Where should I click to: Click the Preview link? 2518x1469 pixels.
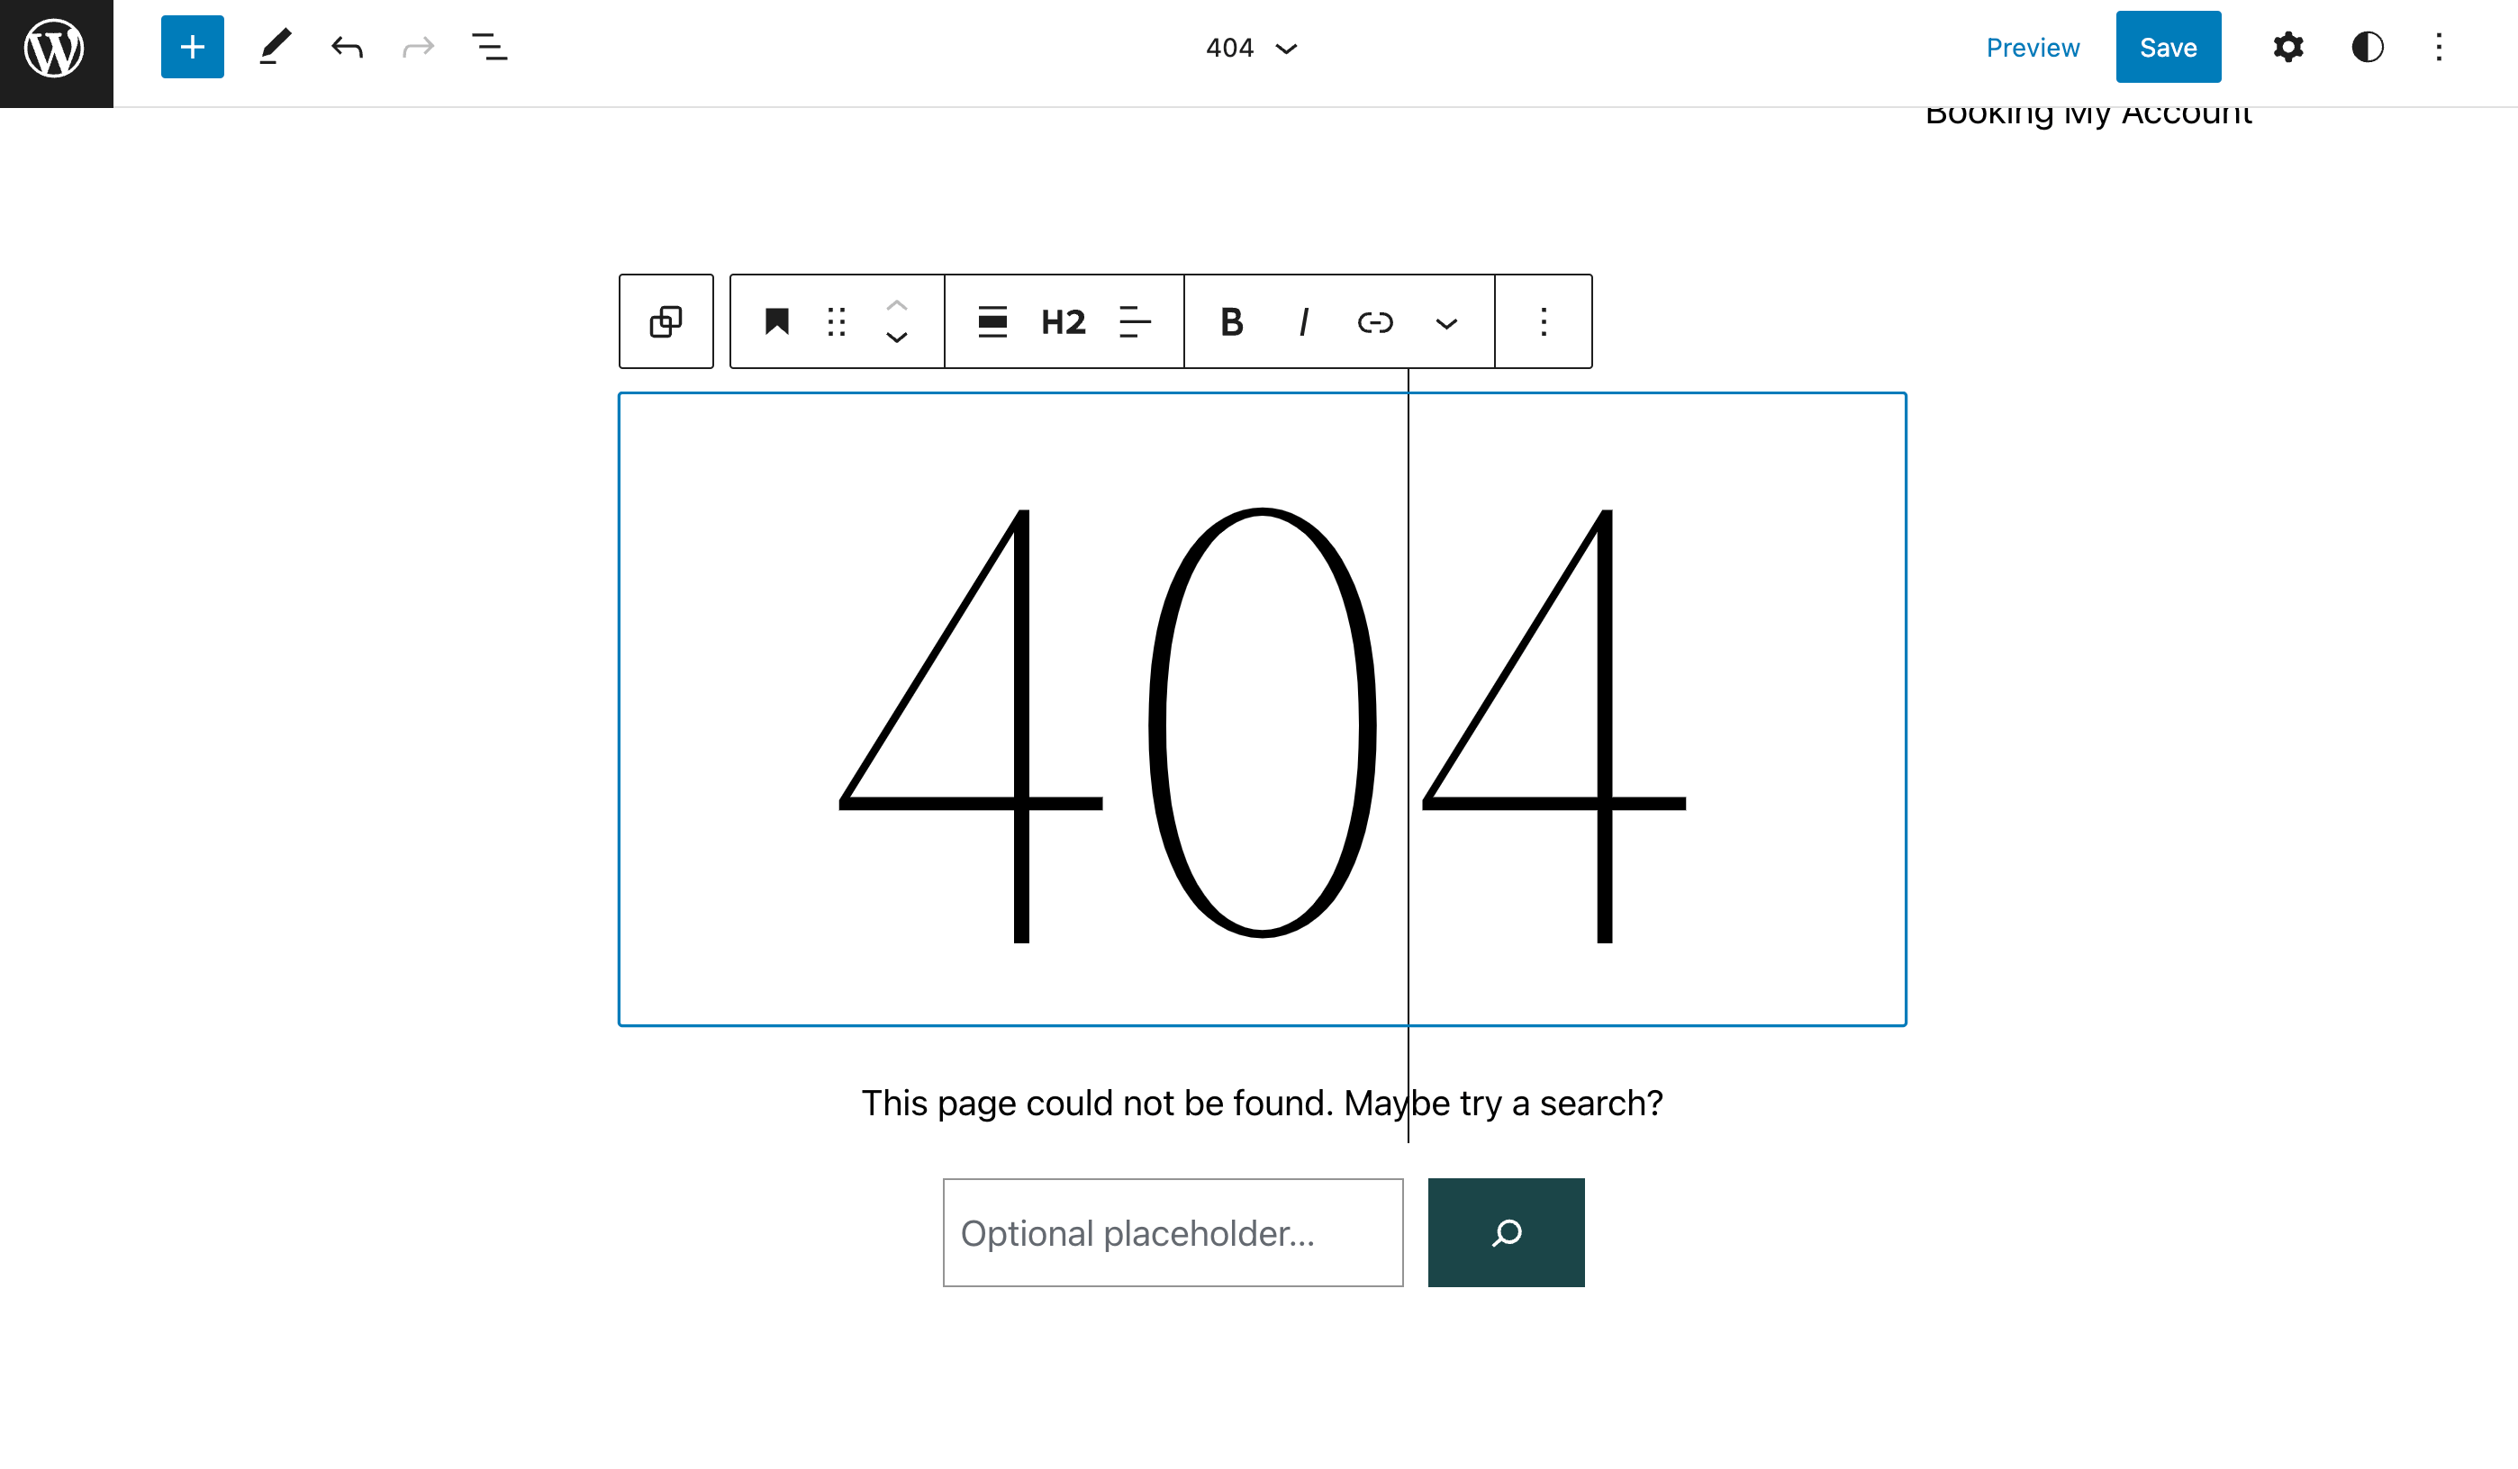(2033, 47)
